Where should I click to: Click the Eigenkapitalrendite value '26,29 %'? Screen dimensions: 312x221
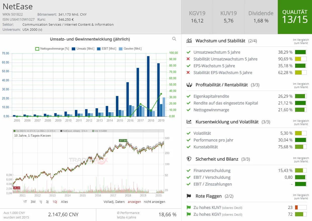coord(285,96)
